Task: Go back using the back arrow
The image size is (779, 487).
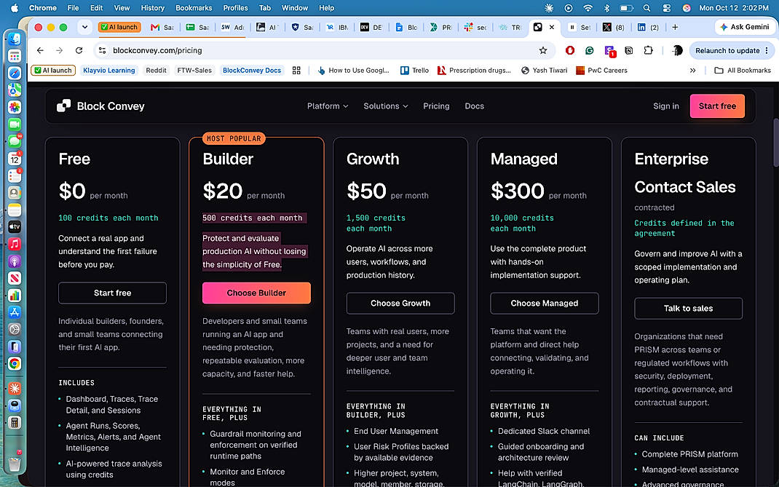Action: 40,50
